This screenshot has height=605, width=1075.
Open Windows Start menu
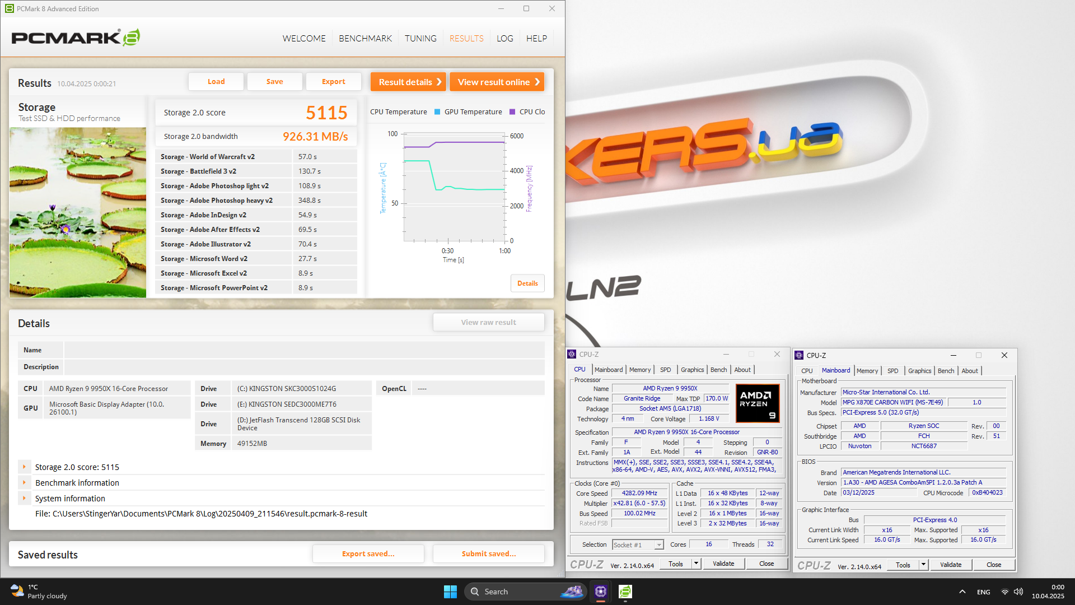[450, 592]
